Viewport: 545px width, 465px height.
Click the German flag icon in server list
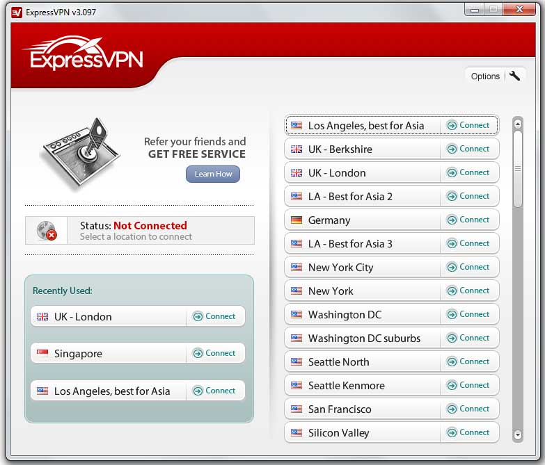point(297,220)
